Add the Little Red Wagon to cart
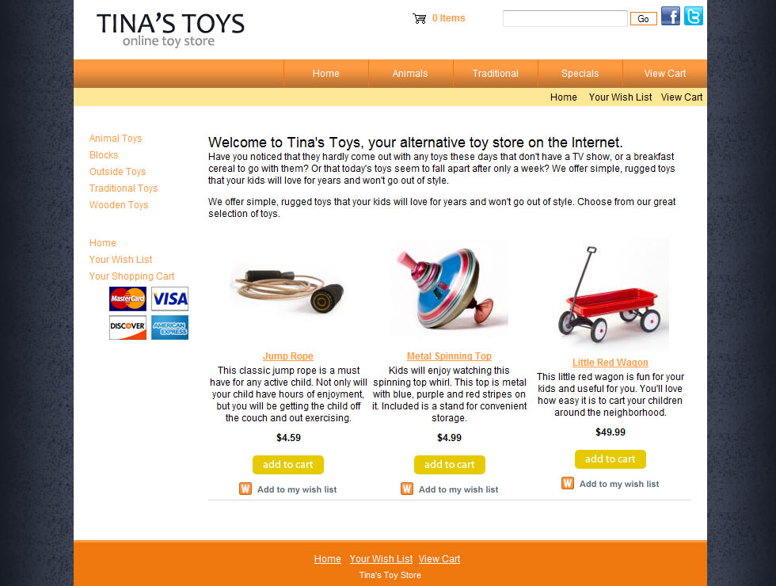 (611, 459)
